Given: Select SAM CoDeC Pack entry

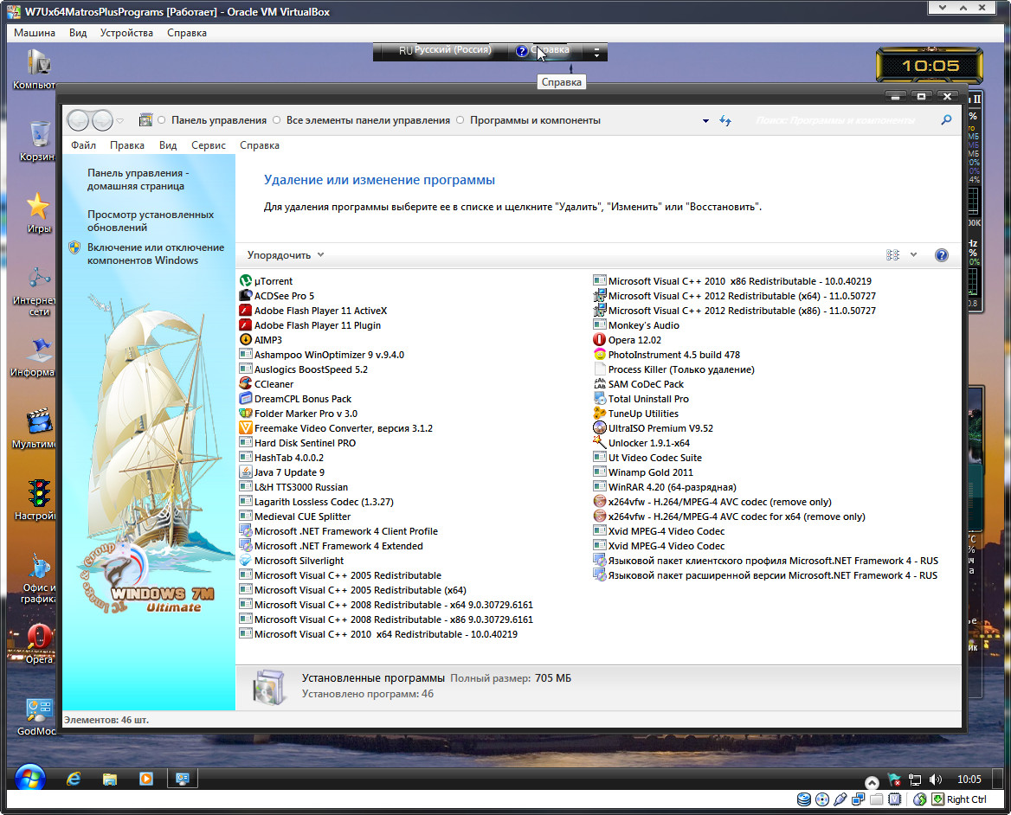Looking at the screenshot, I should 639,384.
